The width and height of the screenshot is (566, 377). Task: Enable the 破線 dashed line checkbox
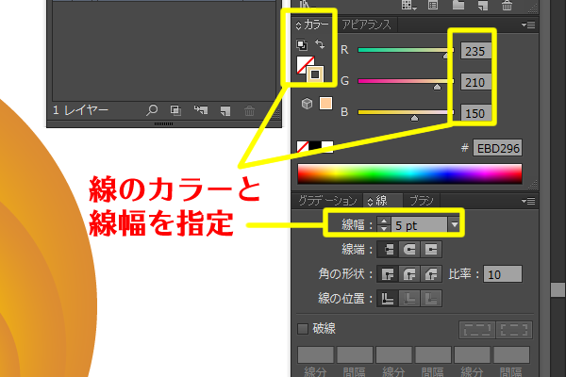[x=303, y=329]
